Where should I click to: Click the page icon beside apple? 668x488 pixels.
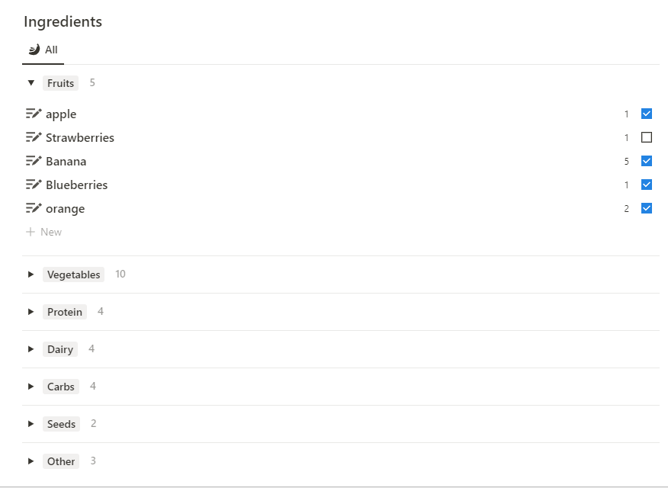point(34,114)
